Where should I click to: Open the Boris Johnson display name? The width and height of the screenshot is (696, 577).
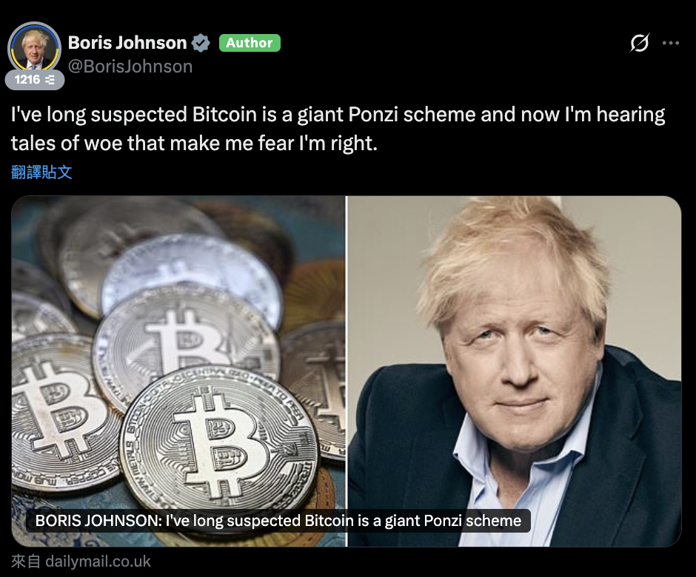click(127, 43)
